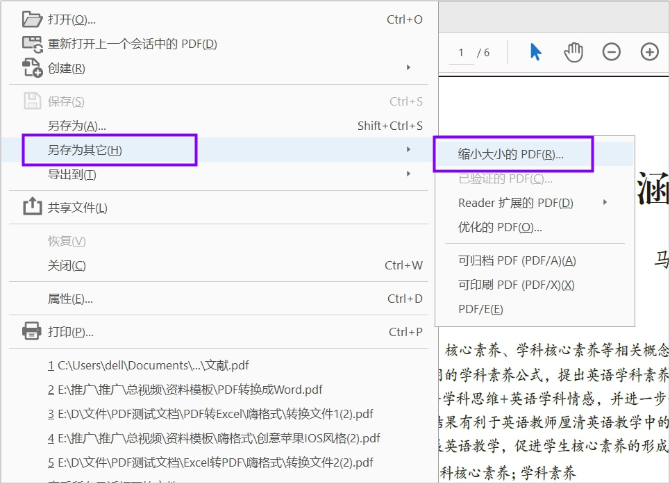The image size is (670, 484).
Task: Click the Ctrl+O shortcut label
Action: [405, 19]
